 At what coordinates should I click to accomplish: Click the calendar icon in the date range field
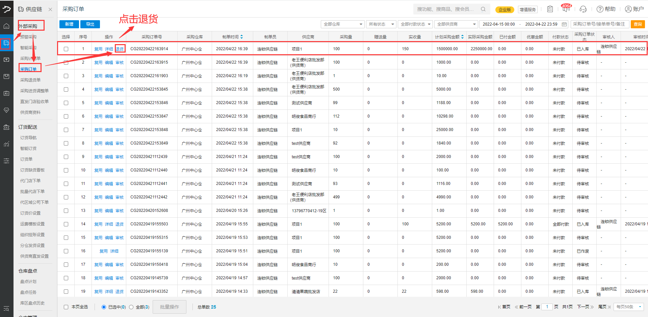pos(564,24)
